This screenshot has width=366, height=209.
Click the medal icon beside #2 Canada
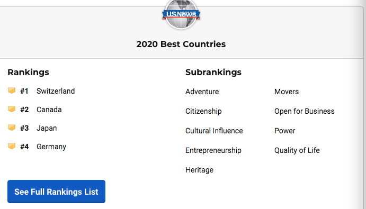tap(12, 109)
